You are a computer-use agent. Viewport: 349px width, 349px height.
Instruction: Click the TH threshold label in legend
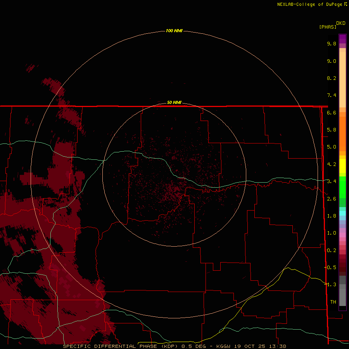pos(333,302)
